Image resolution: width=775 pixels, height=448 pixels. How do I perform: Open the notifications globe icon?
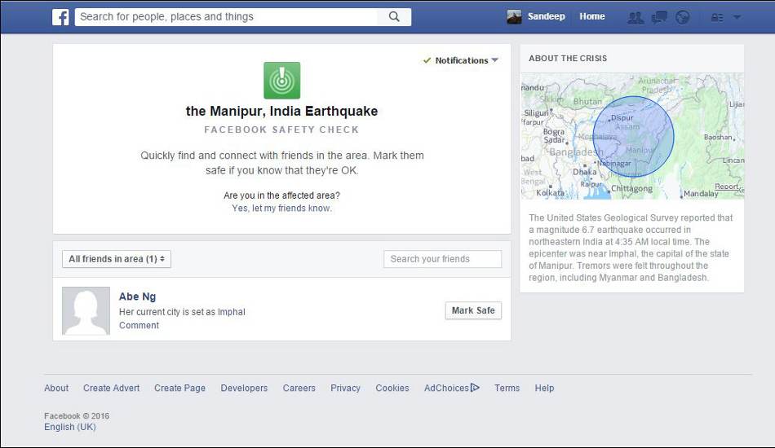point(683,18)
